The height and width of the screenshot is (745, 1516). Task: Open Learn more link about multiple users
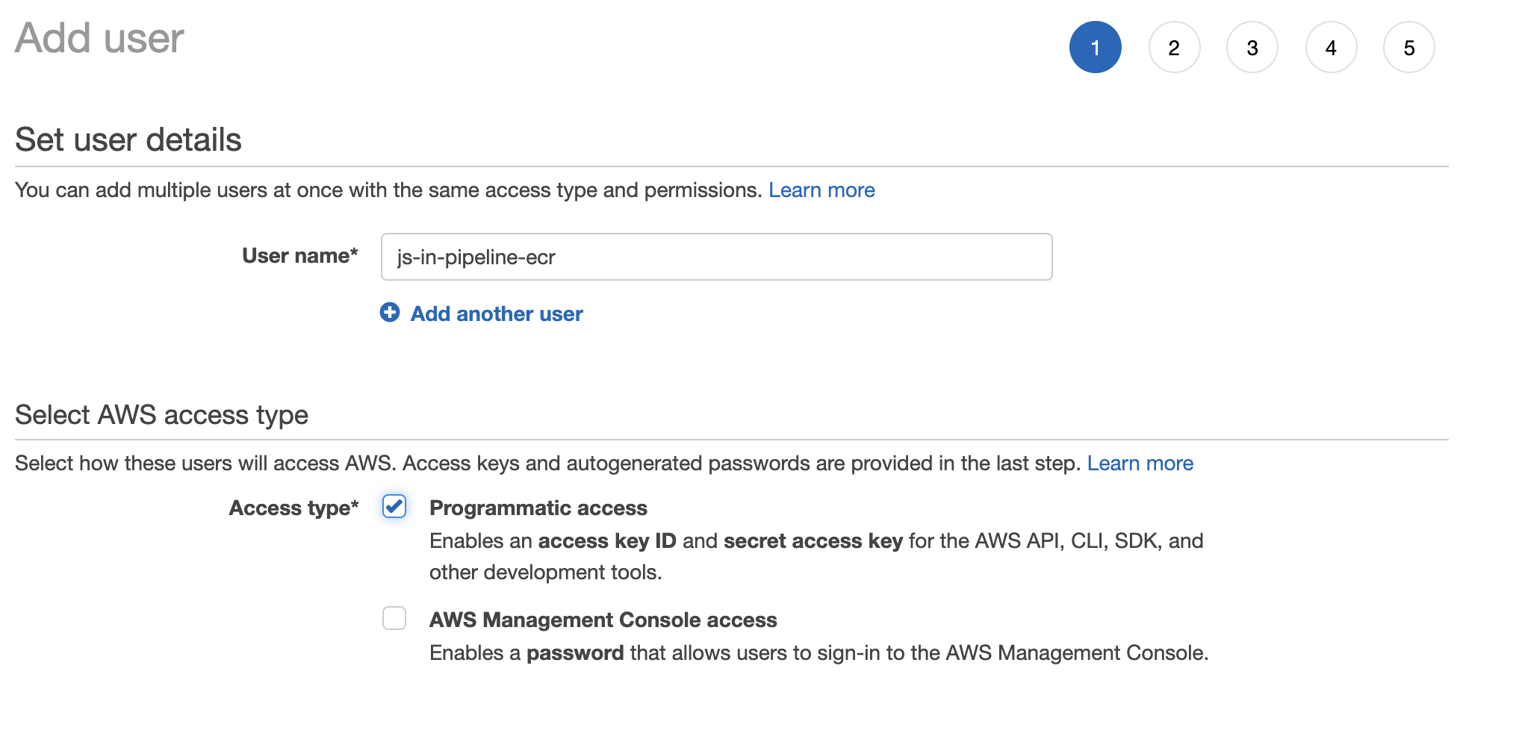point(821,190)
